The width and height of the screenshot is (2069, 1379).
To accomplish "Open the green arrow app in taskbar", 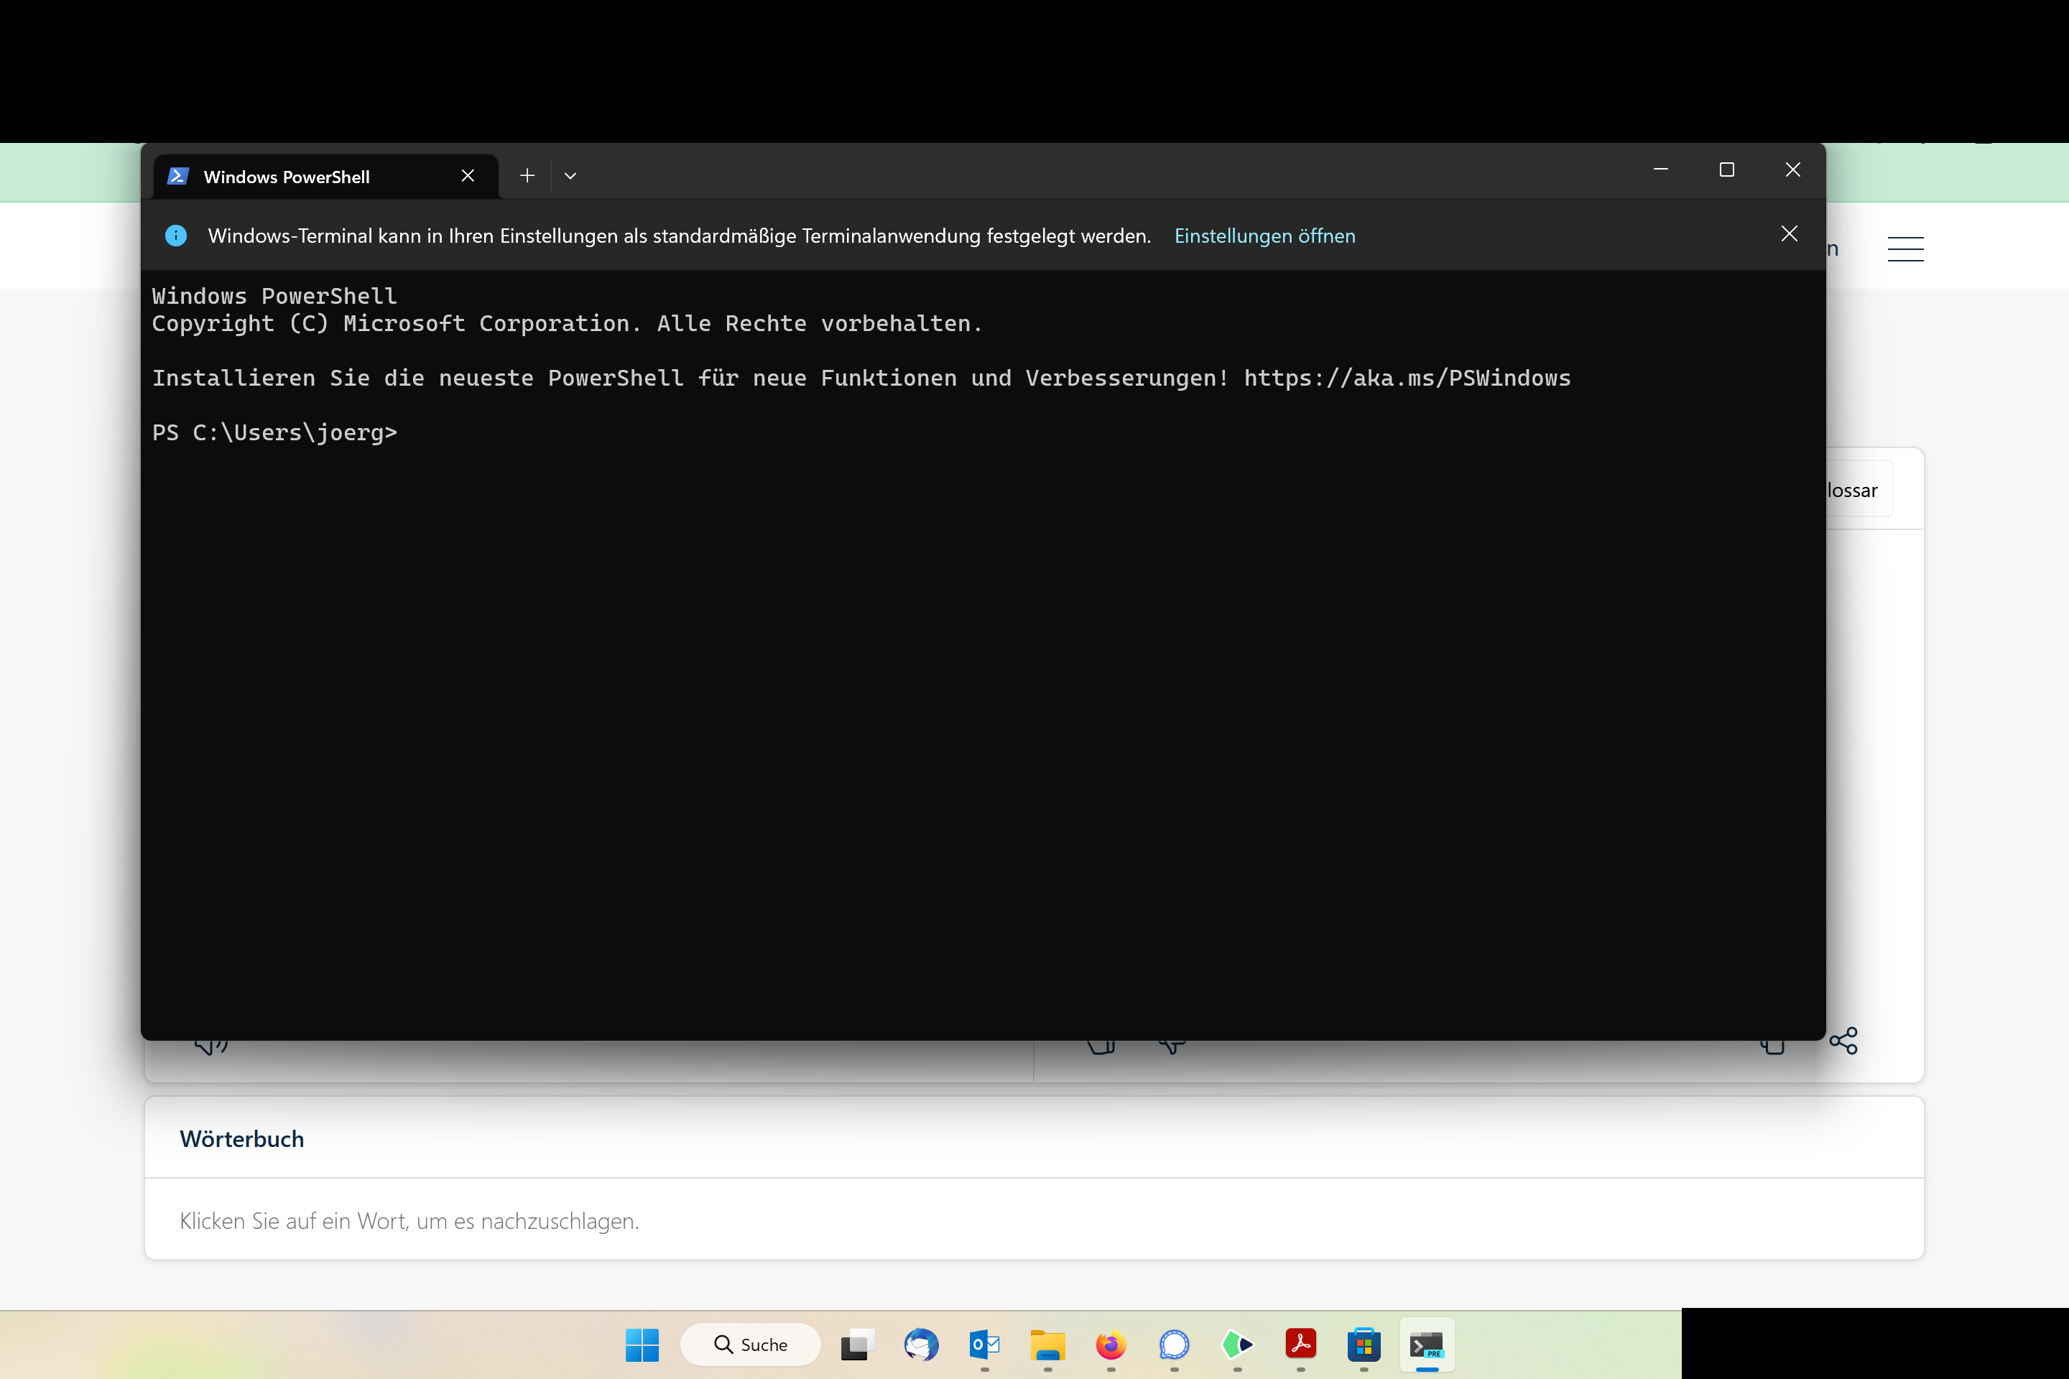I will tap(1238, 1344).
